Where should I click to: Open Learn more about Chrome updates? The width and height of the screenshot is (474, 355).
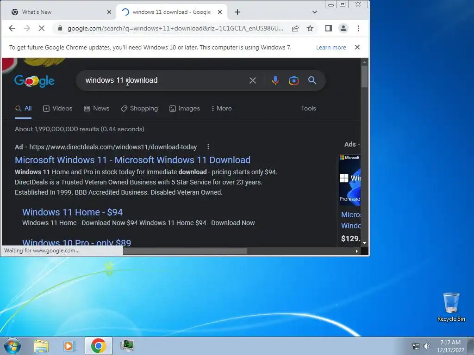tap(331, 48)
